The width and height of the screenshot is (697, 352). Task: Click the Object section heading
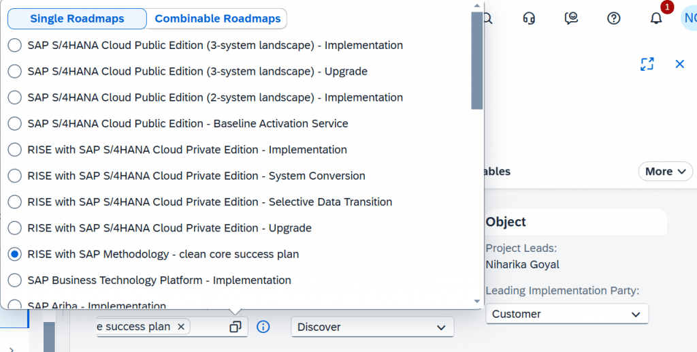pyautogui.click(x=506, y=222)
